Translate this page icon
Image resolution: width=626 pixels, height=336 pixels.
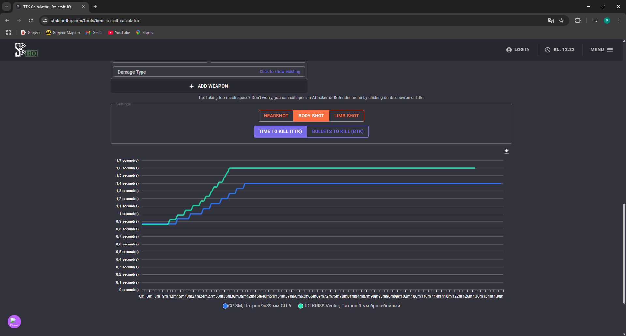coord(551,21)
